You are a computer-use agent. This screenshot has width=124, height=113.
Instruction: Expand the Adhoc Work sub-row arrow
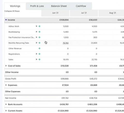[37, 26]
